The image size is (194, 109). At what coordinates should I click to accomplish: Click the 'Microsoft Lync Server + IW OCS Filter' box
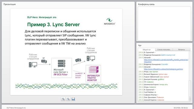[x=62, y=68]
